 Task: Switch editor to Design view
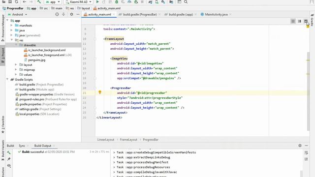[x=306, y=21]
